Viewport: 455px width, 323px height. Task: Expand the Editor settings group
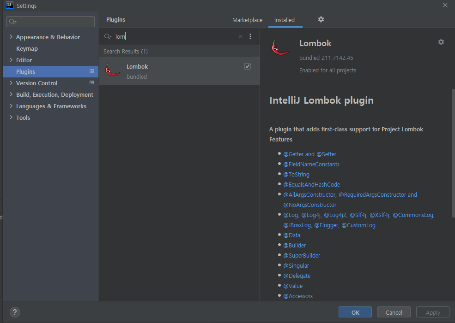11,60
